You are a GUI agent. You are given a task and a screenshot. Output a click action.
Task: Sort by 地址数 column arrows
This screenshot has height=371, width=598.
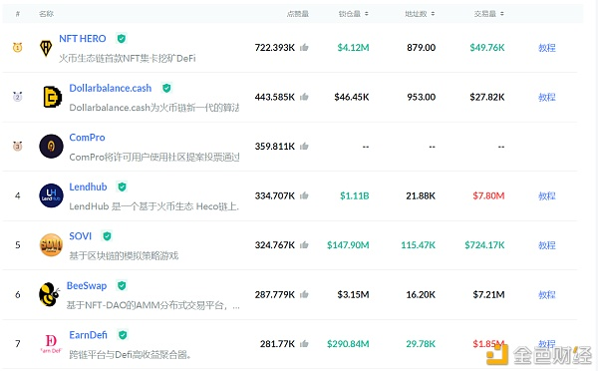pos(433,14)
